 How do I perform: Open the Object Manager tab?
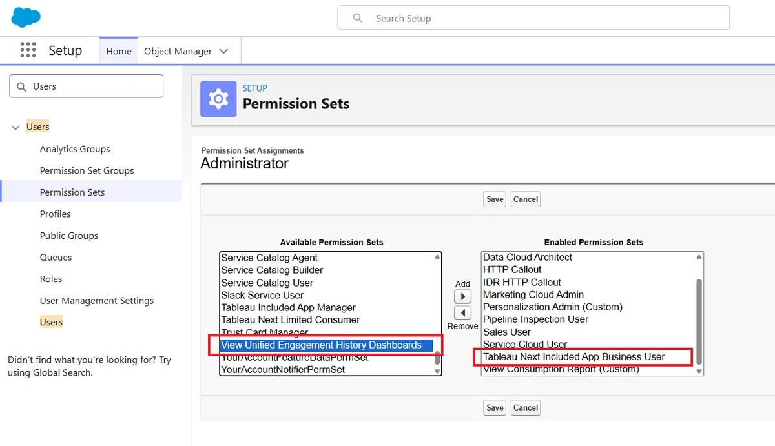pos(178,51)
